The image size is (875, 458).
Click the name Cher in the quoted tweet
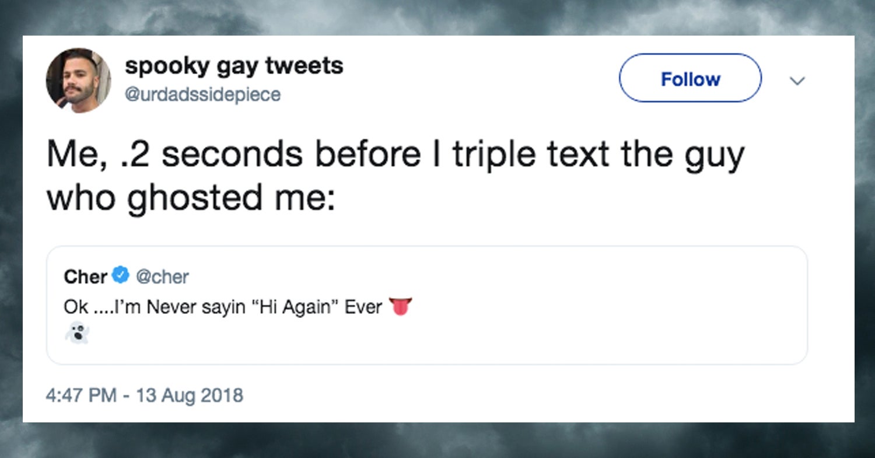[x=86, y=277]
